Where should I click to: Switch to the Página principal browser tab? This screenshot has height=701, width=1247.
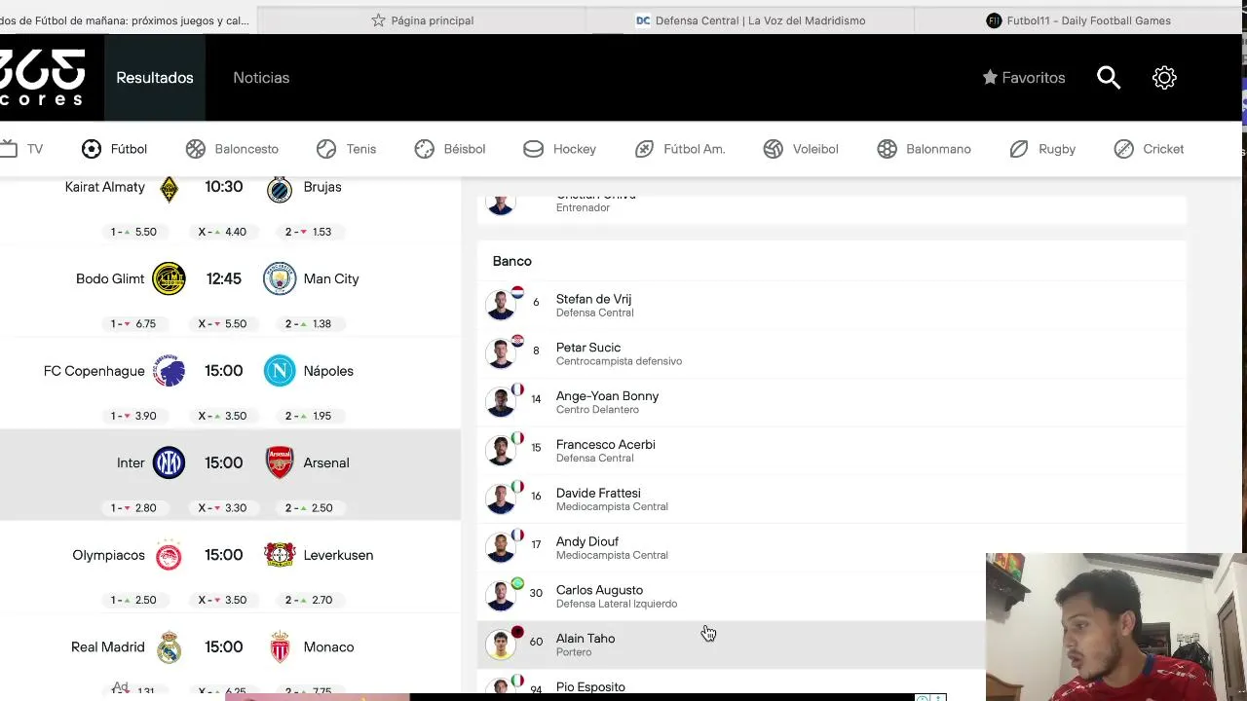[422, 20]
